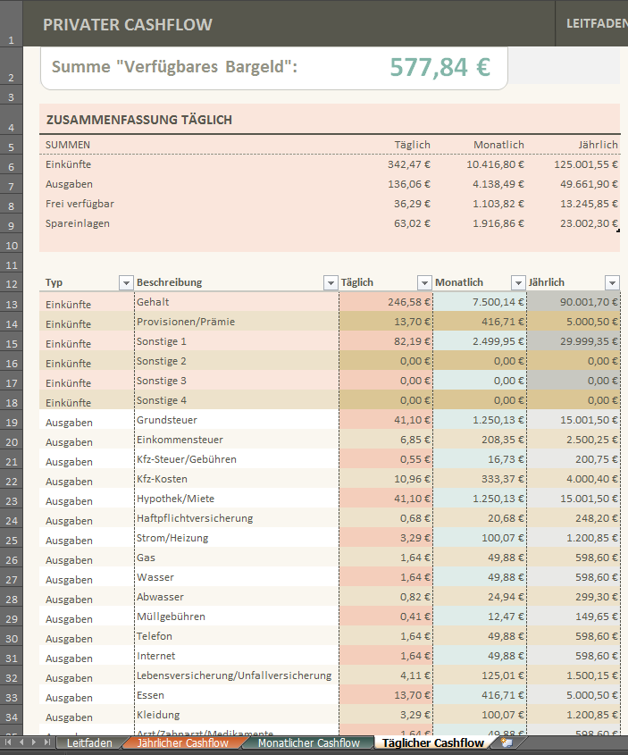Select the Täglicher Cashflow sheet tab

[x=433, y=743]
